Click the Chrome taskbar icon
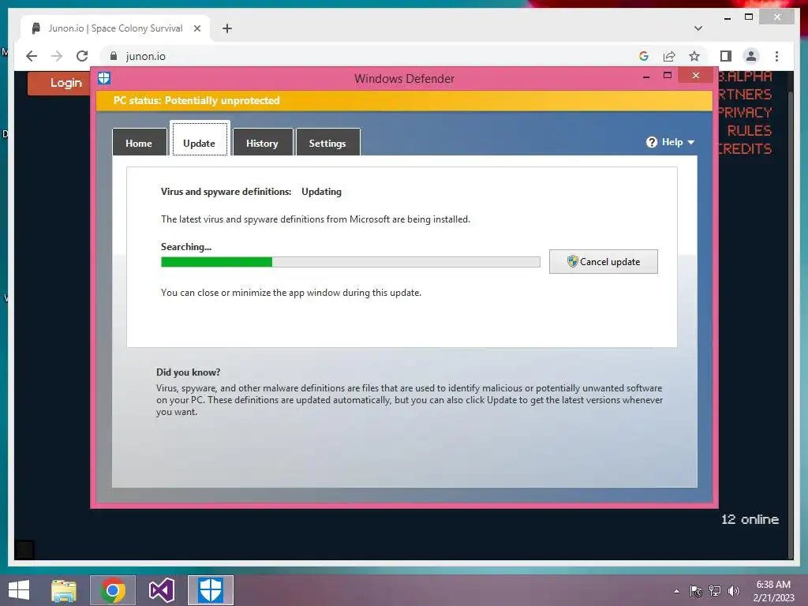Viewport: 808px width, 606px height. coord(113,590)
